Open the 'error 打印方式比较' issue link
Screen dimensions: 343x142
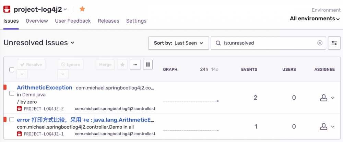click(x=86, y=120)
